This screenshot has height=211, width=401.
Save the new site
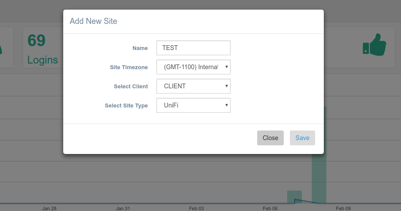[302, 138]
